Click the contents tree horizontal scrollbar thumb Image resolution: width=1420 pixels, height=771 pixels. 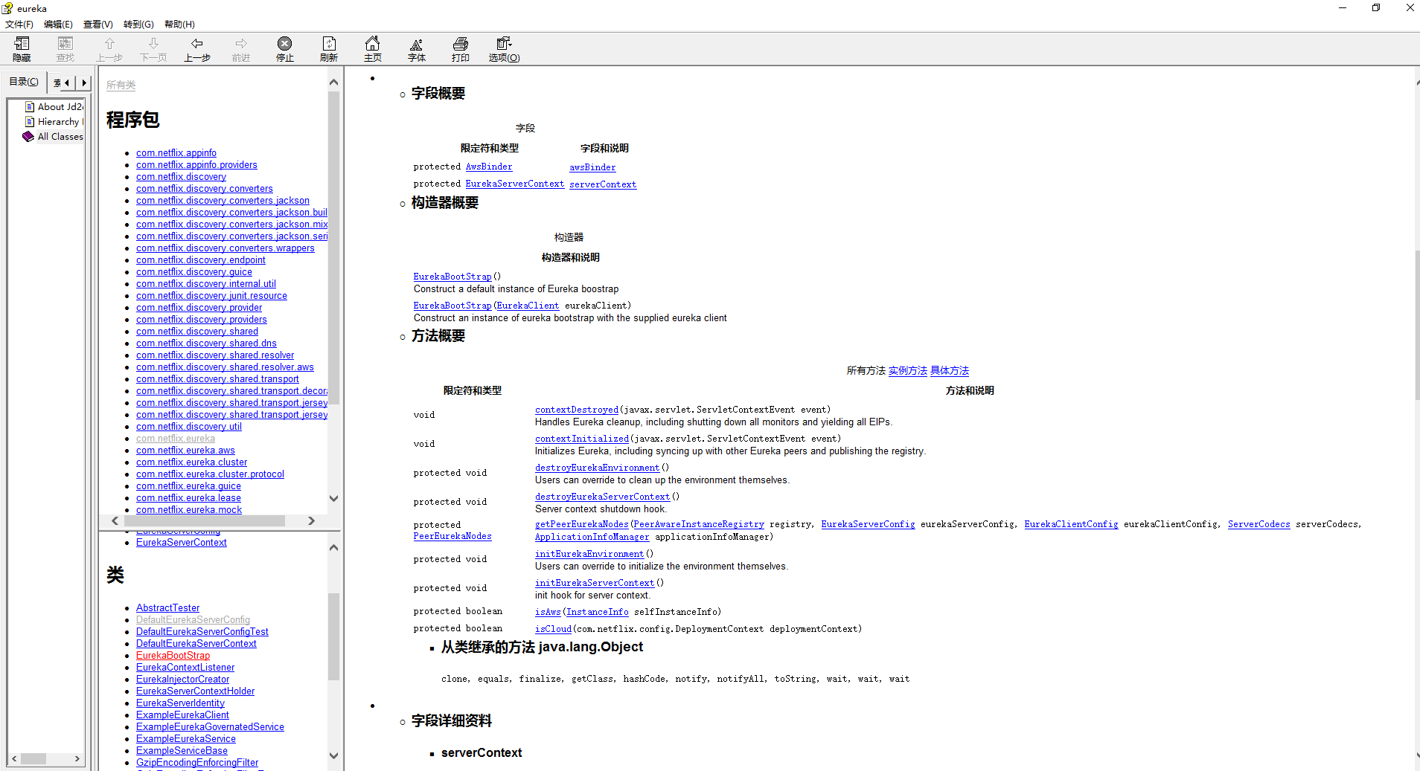33,759
